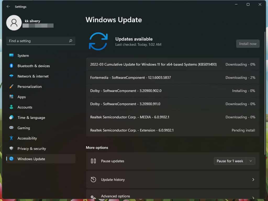268x201 pixels.
Task: Click the back arrow in Settings title bar
Action: point(8,7)
